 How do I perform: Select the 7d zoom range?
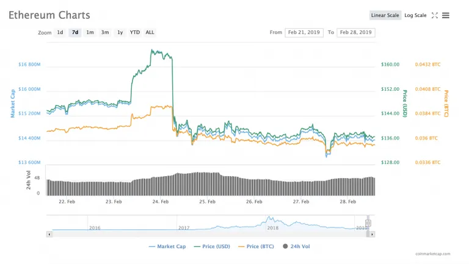click(75, 32)
